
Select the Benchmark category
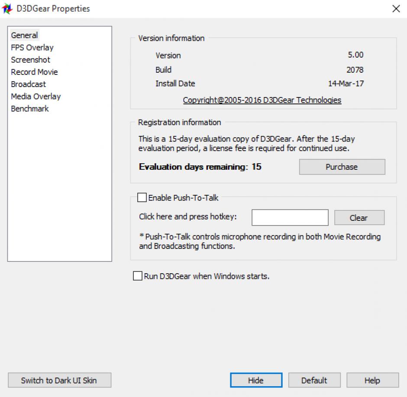(29, 109)
